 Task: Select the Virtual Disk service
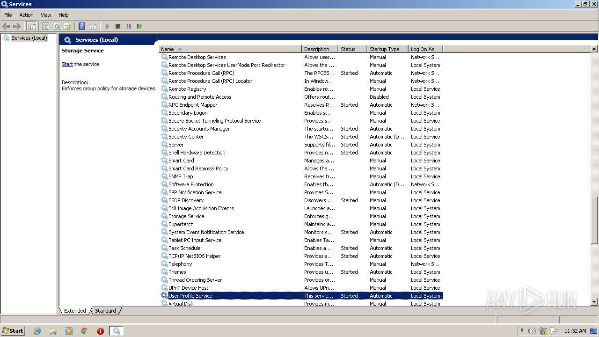tap(301, 303)
